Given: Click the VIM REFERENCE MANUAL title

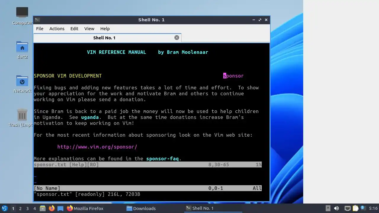Looking at the screenshot, I should click(116, 52).
